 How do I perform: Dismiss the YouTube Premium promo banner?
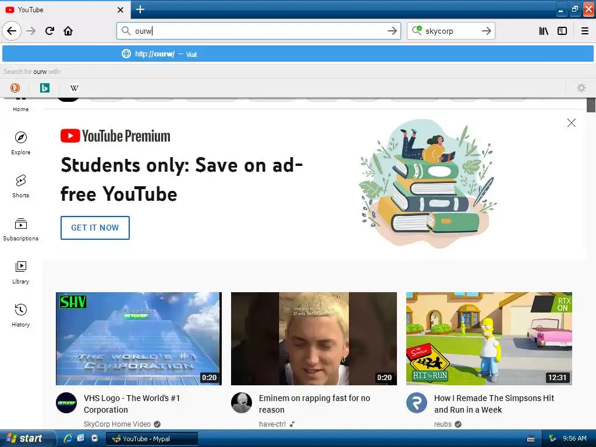click(x=572, y=123)
